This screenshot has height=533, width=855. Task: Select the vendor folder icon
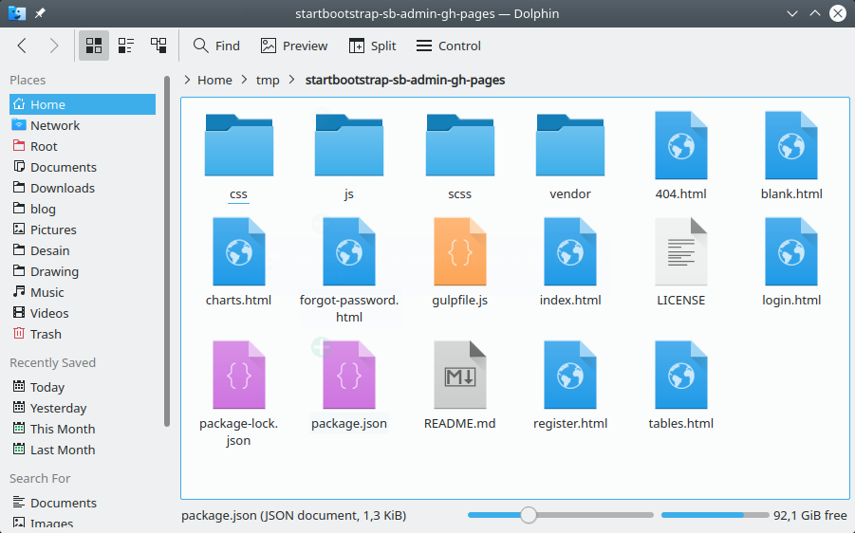(x=570, y=145)
